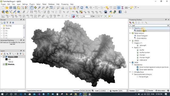Activate the Identify Features tool
This screenshot has height=96, width=170.
pos(87,8)
